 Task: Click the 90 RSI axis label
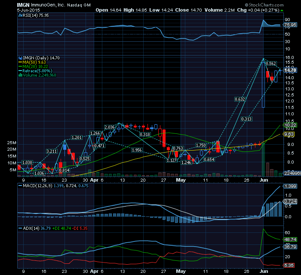tap(287, 20)
